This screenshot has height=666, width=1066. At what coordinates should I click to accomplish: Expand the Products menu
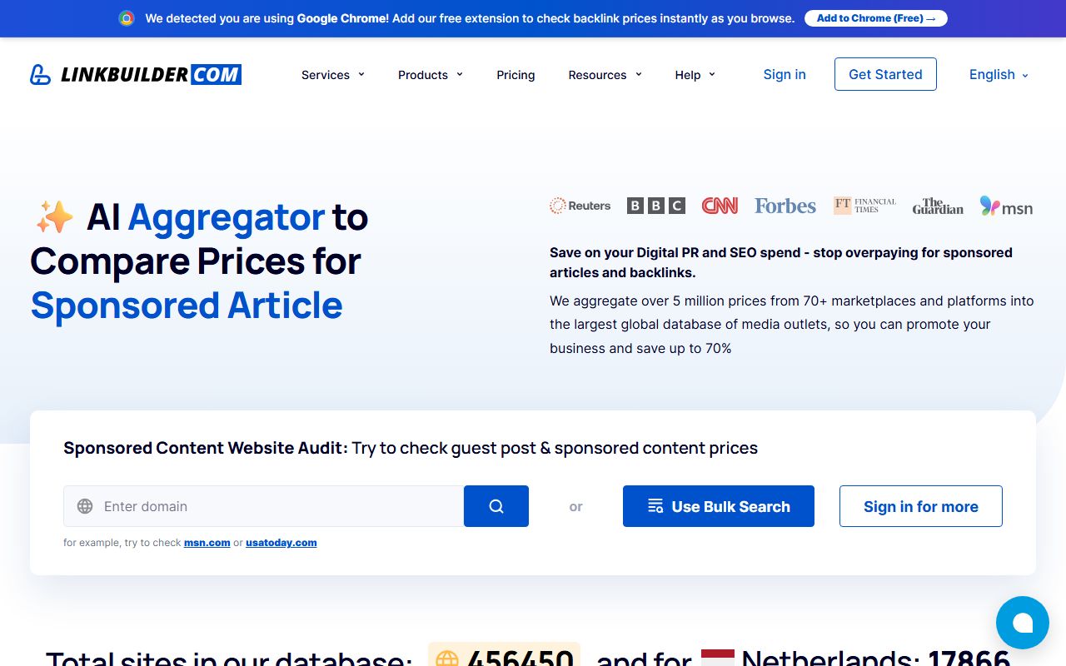pos(431,75)
